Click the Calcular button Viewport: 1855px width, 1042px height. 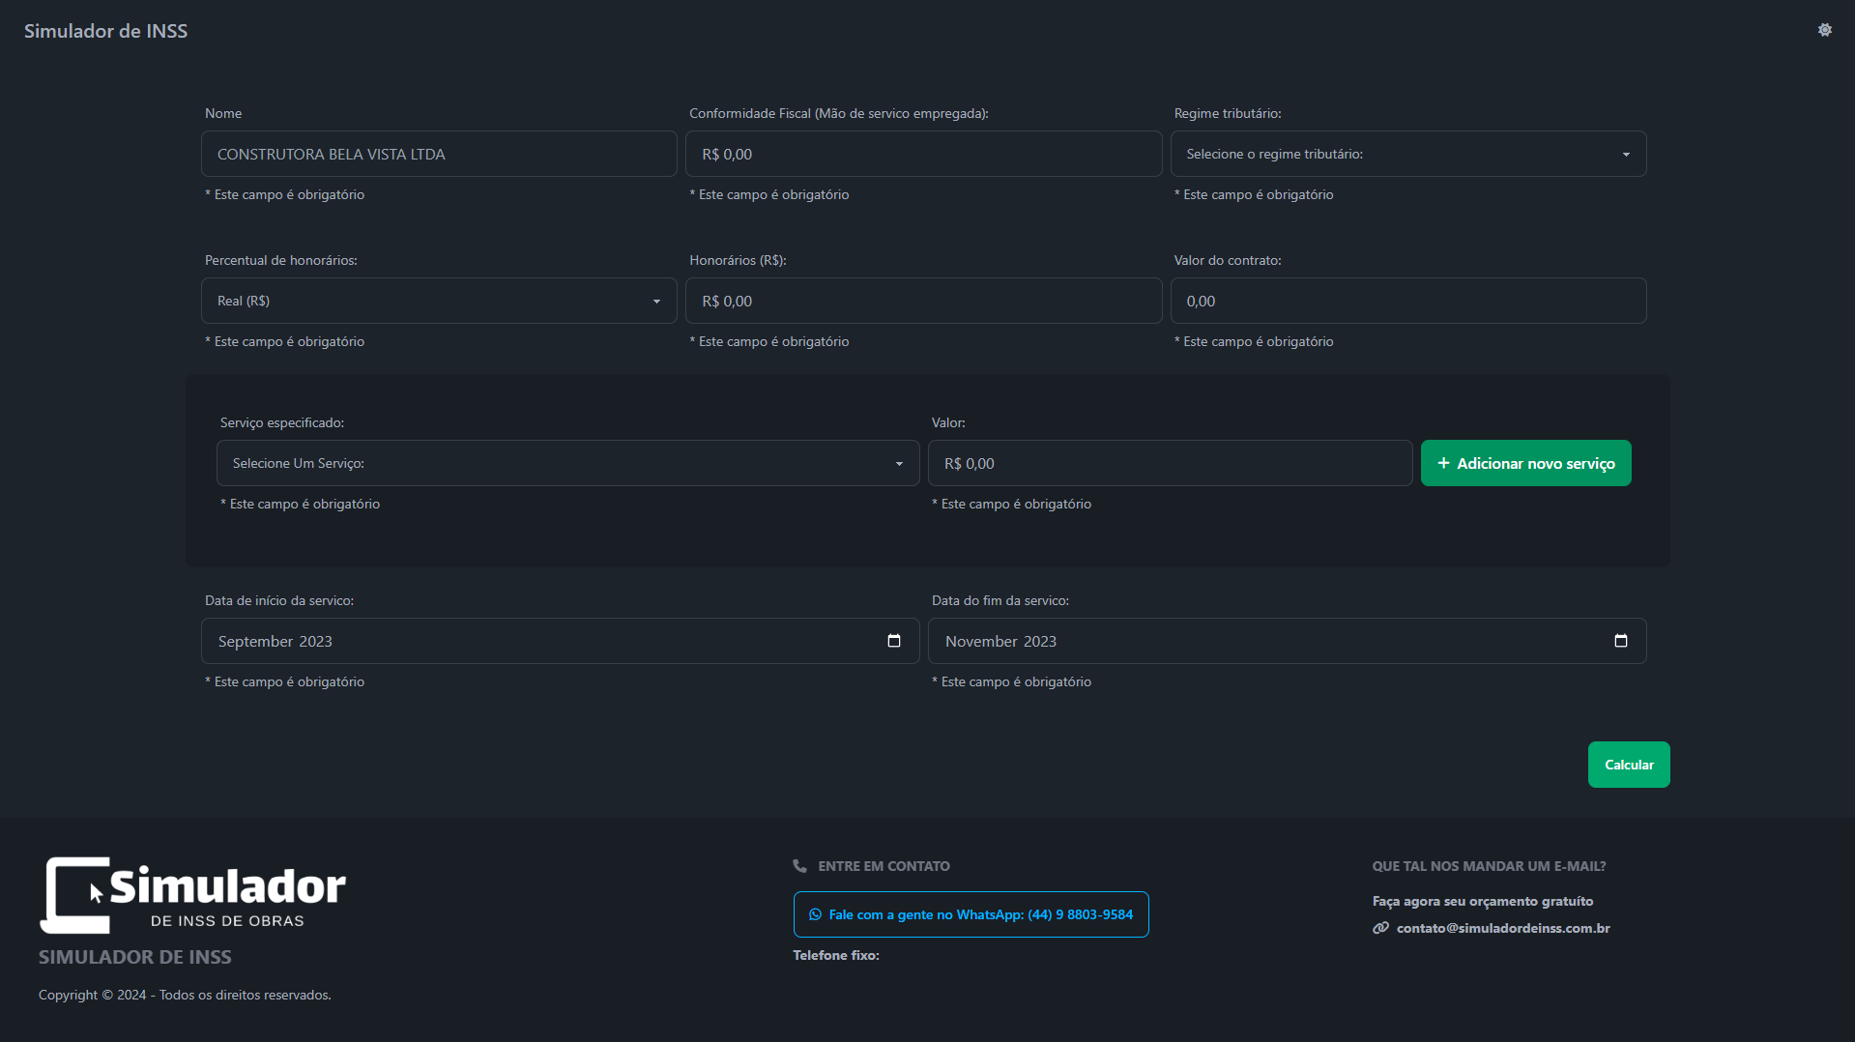1628,765
